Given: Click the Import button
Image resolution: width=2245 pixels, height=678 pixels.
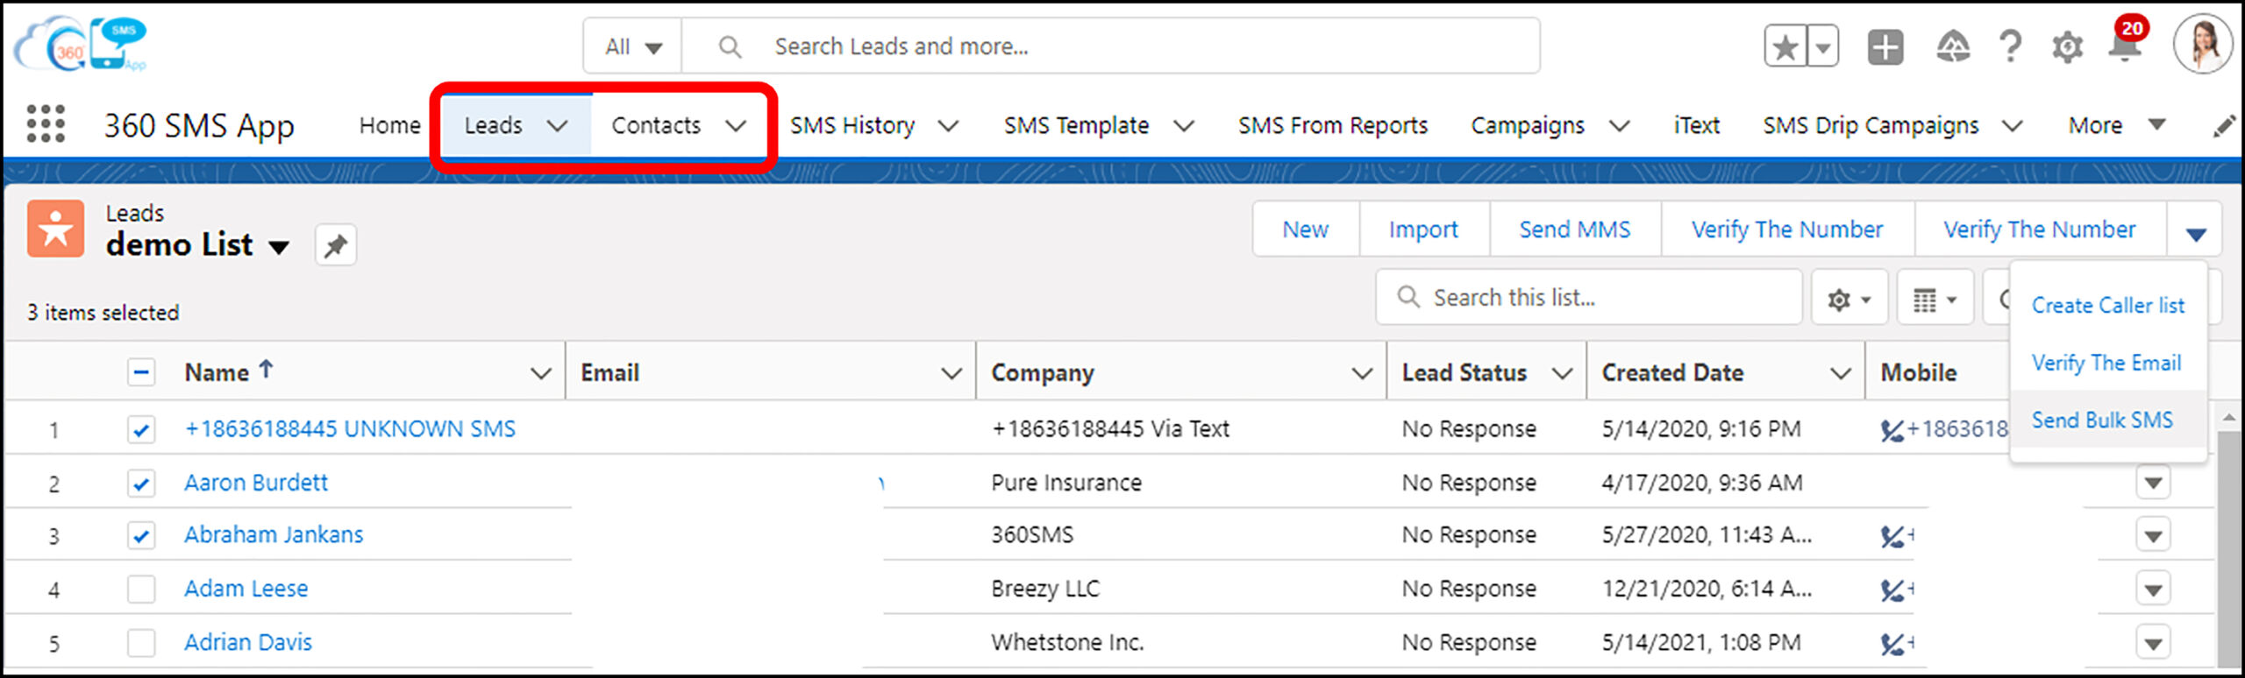Looking at the screenshot, I should (x=1424, y=230).
